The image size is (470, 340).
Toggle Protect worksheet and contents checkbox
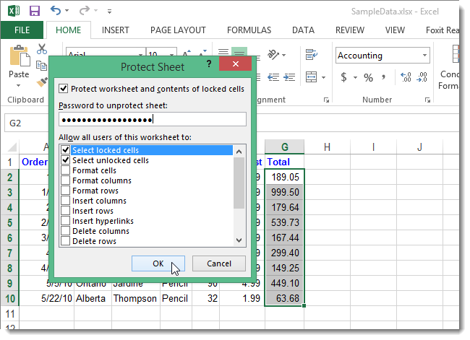tap(63, 89)
